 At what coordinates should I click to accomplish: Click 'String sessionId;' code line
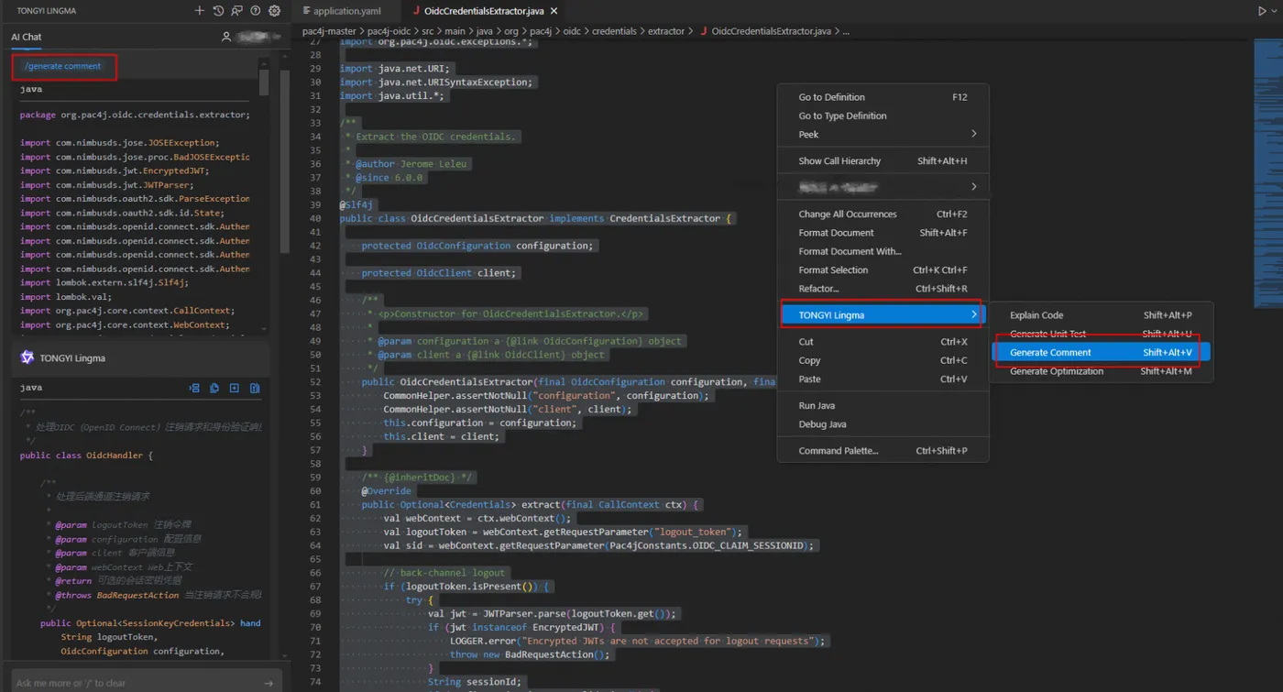click(474, 682)
